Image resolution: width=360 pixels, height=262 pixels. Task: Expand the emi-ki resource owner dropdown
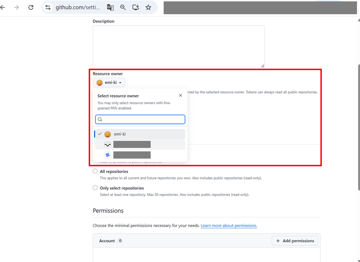coord(109,83)
